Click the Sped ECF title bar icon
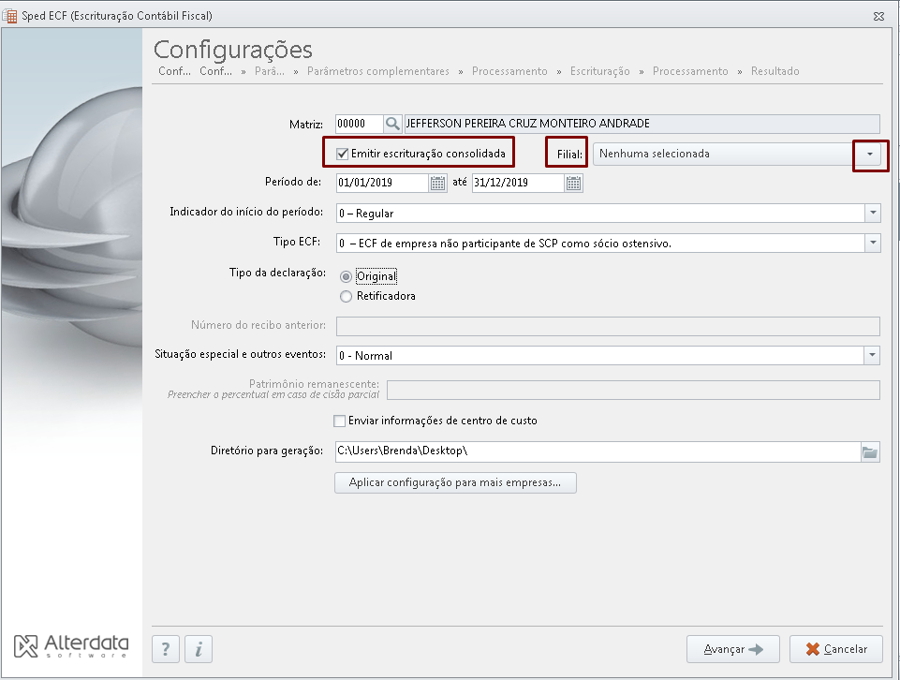Screen dimensions: 900x680 pos(9,16)
